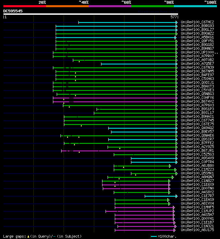Image resolution: width=220 pixels, height=239 pixels.
Task: Open hit UniRef100_Q9FY51
Action: (x=197, y=41)
